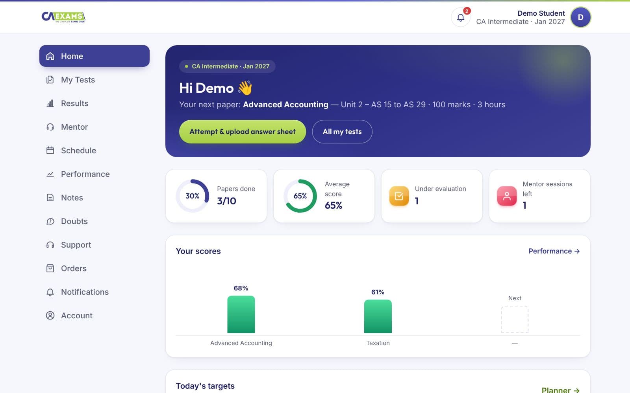Viewport: 630px width, 393px height.
Task: Click the orange Under evaluation icon
Action: click(x=399, y=196)
